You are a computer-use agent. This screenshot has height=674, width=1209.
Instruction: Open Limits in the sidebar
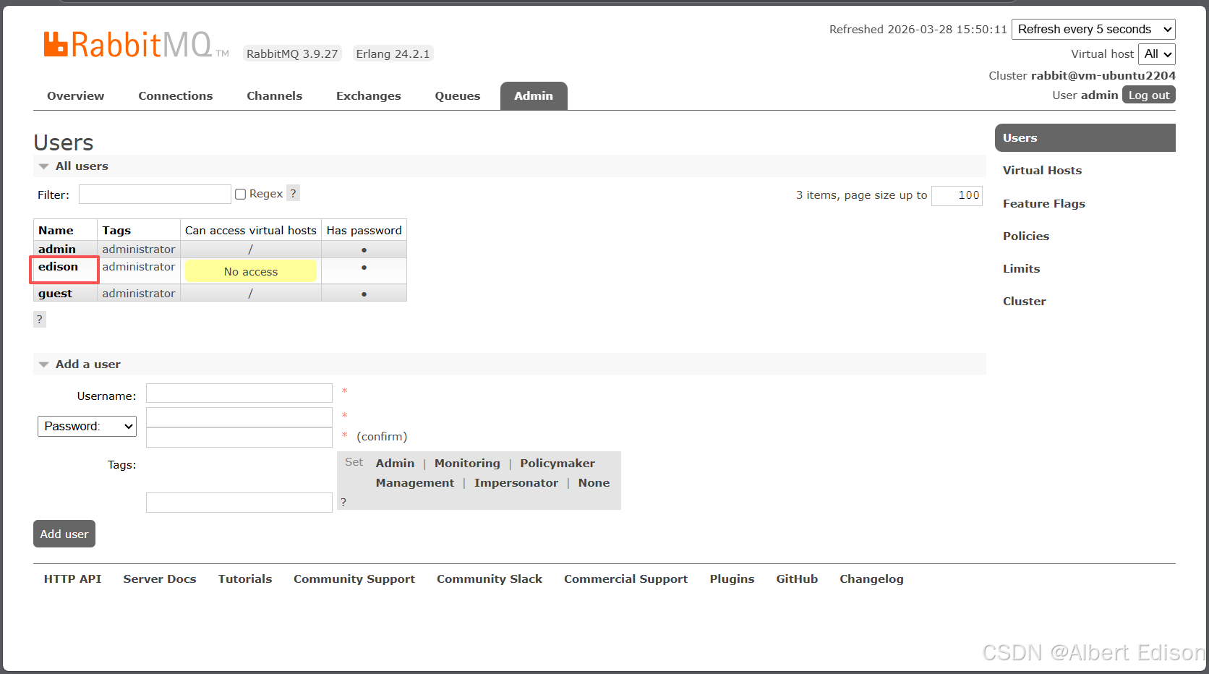pyautogui.click(x=1021, y=268)
